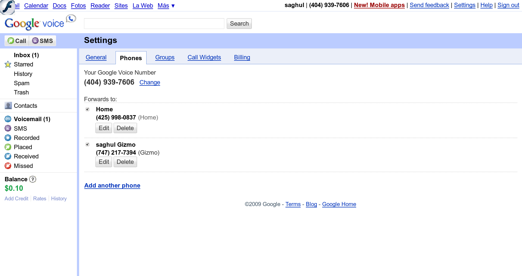Click the purple SMS icon in sidebar
The height and width of the screenshot is (276, 522).
8,128
